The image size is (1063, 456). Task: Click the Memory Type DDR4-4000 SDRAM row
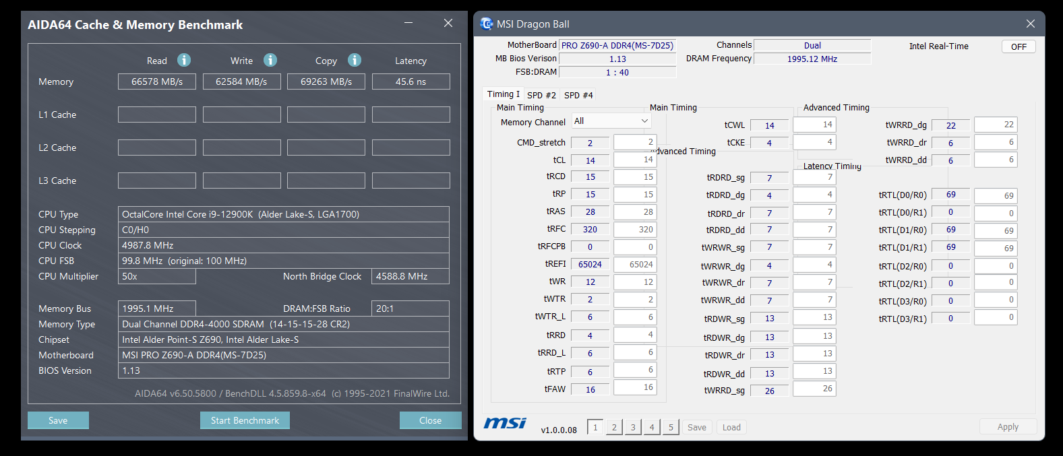[x=284, y=324]
